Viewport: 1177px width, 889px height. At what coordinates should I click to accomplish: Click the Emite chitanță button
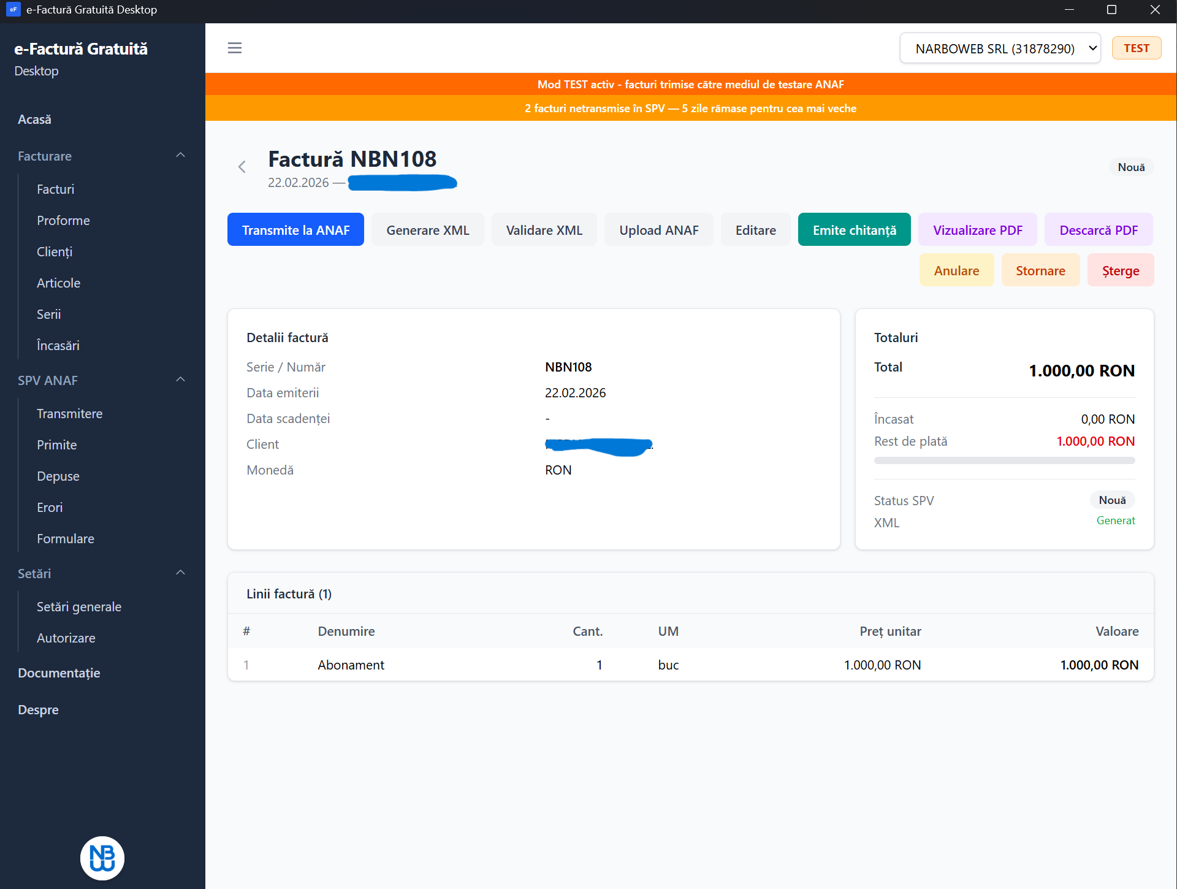pyautogui.click(x=854, y=230)
